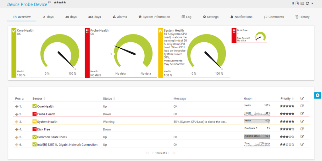Click the add-to-page document icon in header
This screenshot has width=322, height=161.
tap(297, 3)
